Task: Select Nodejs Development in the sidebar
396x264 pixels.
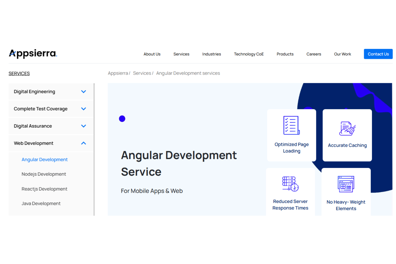Action: (44, 174)
